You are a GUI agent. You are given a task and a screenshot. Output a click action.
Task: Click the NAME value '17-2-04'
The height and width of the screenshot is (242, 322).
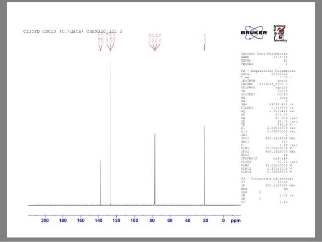(x=280, y=57)
